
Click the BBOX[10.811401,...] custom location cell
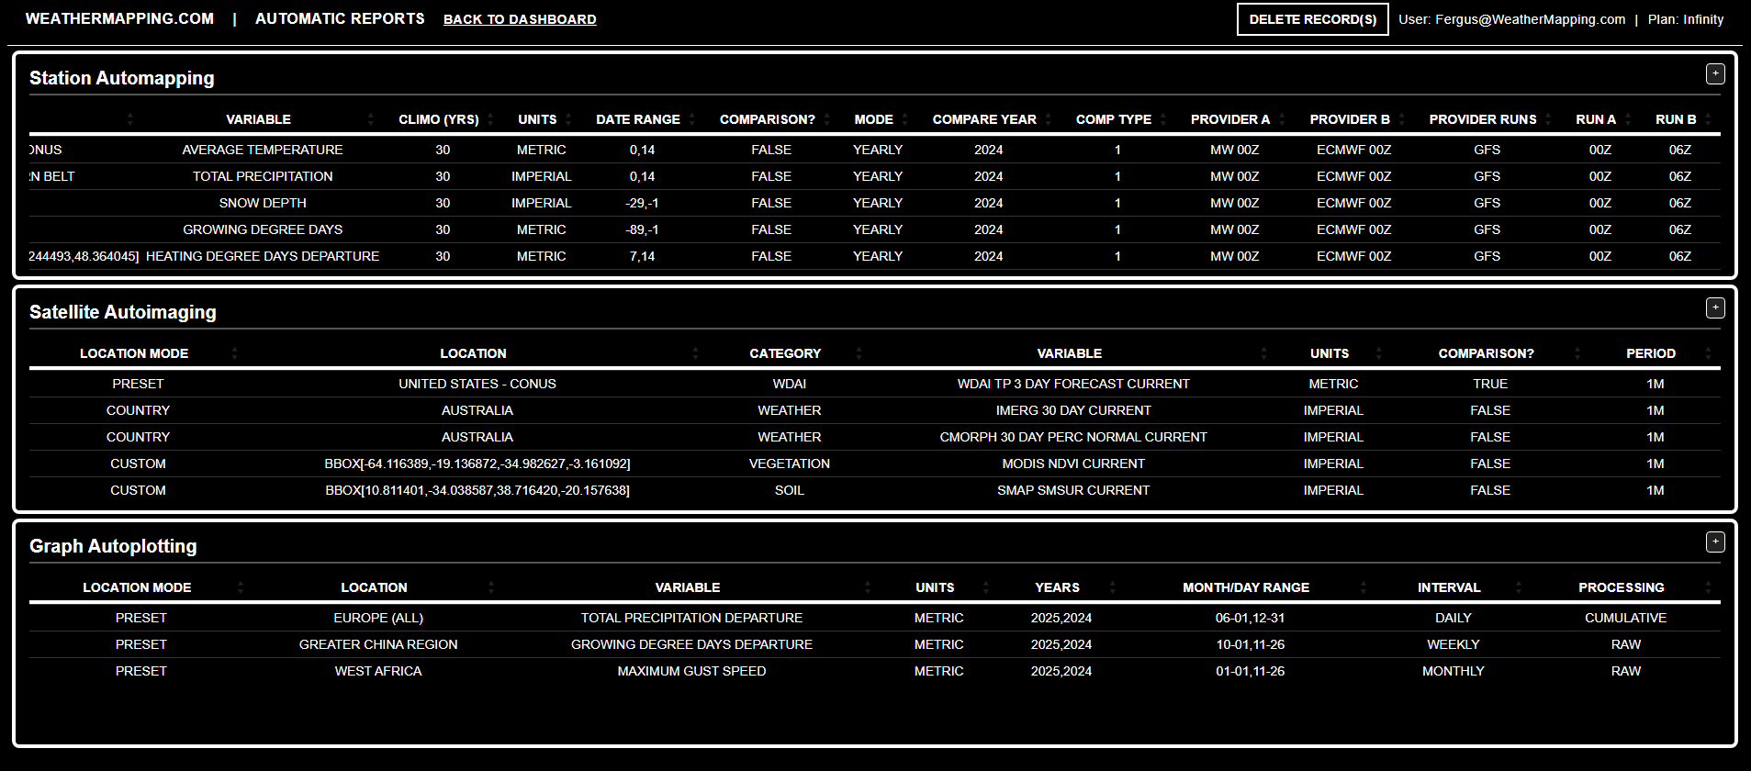click(477, 490)
